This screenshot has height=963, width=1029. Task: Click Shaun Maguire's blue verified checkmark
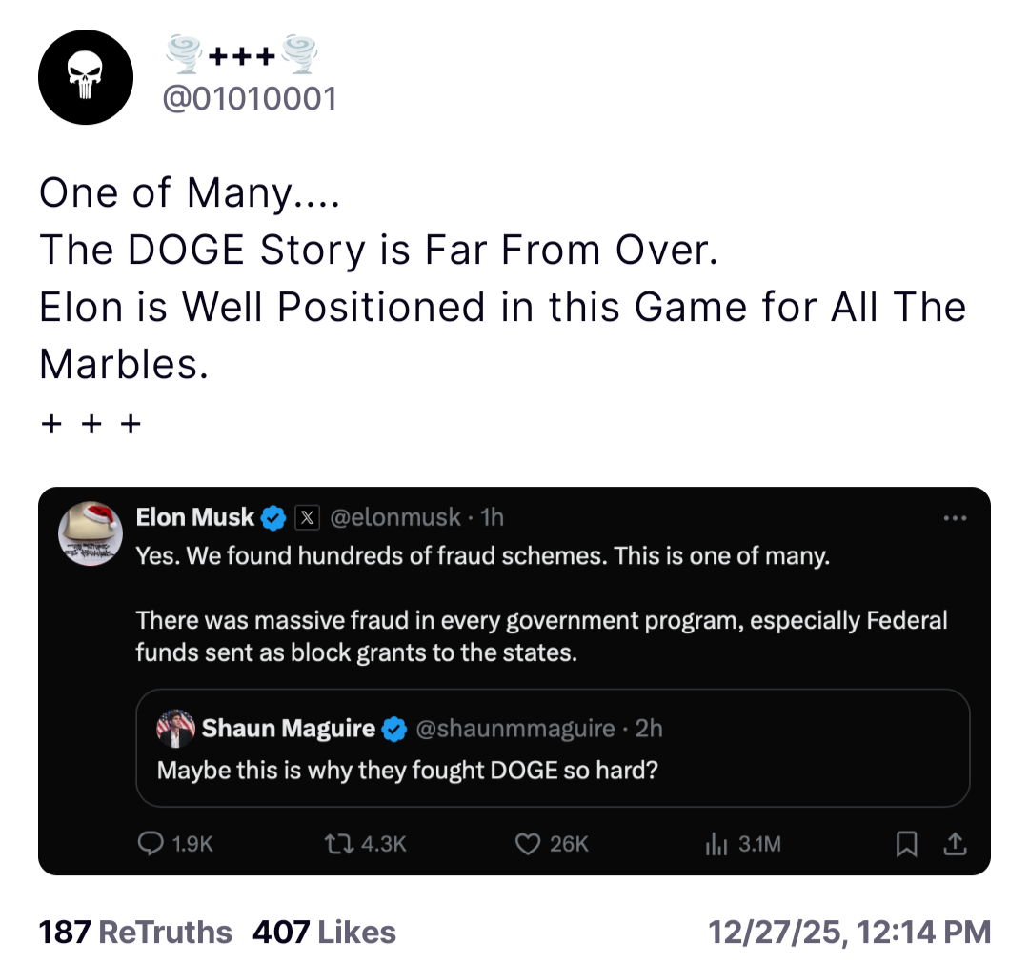point(393,730)
